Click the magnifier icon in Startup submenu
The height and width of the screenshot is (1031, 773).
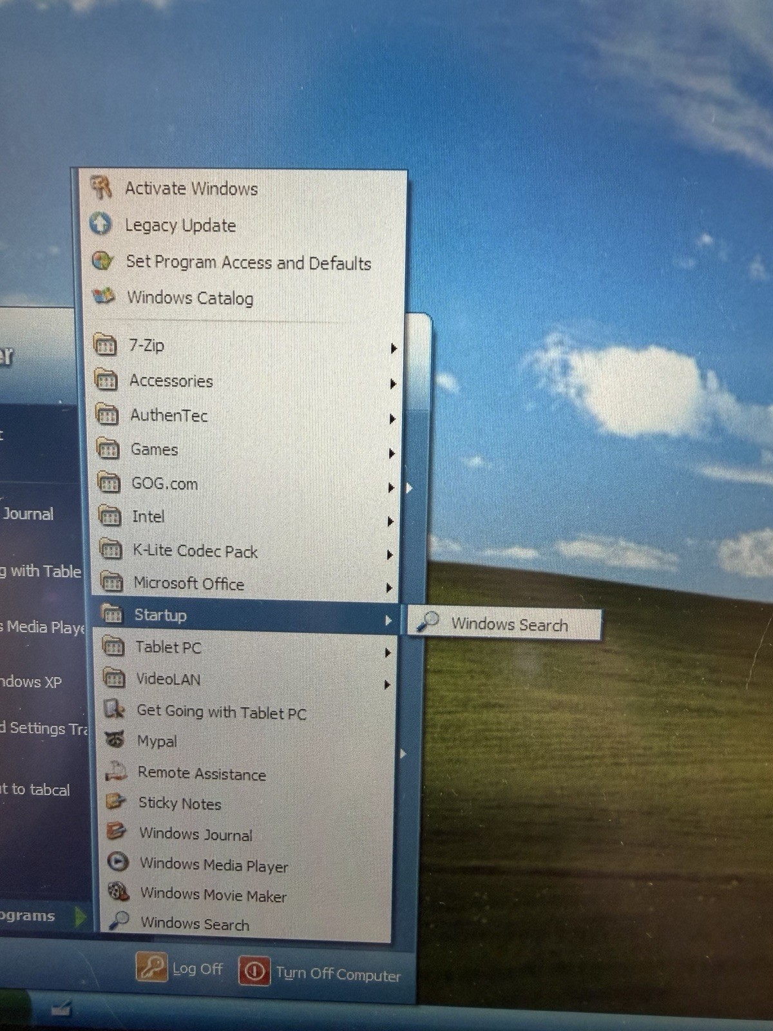pos(428,622)
